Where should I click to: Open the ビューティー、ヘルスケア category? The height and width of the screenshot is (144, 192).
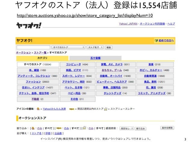tap(112, 82)
